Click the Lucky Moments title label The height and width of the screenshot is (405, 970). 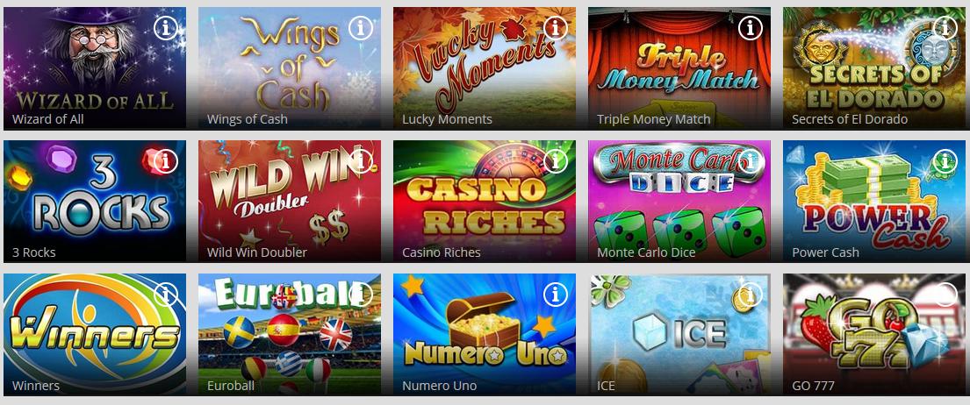448,120
